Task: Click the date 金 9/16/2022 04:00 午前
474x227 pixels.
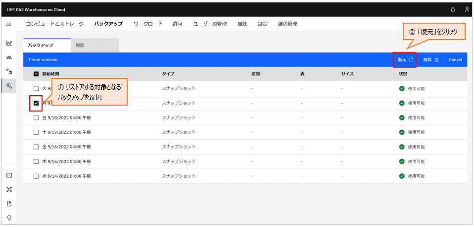Action: [x=66, y=147]
